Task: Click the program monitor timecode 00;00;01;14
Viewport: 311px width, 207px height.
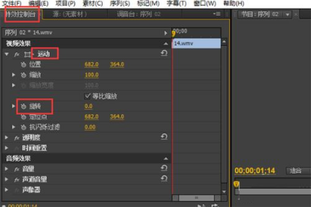Action: (255, 171)
